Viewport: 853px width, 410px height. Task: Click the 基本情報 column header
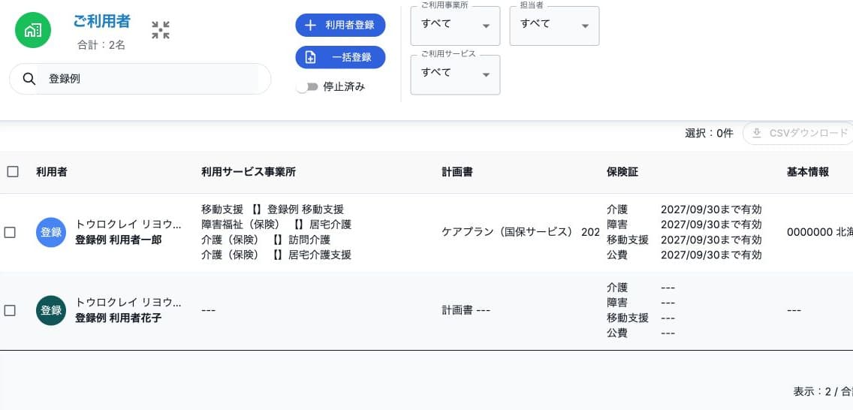pos(808,172)
